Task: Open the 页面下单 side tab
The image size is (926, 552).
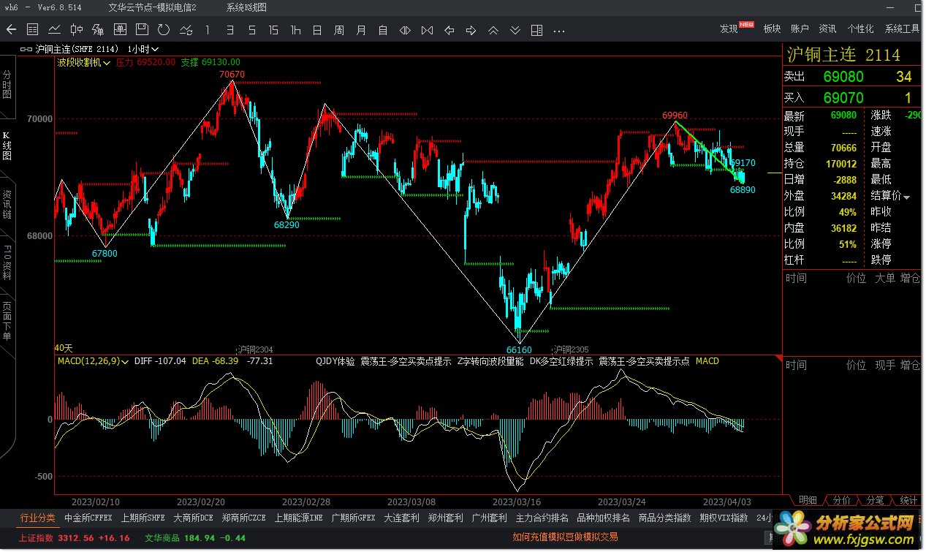Action: coord(7,321)
